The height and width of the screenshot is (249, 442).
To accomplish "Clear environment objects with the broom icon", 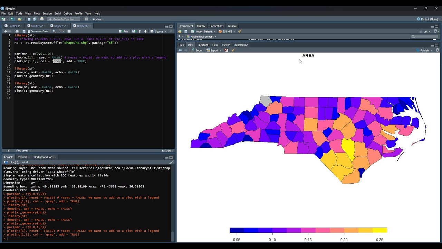I will [240, 31].
